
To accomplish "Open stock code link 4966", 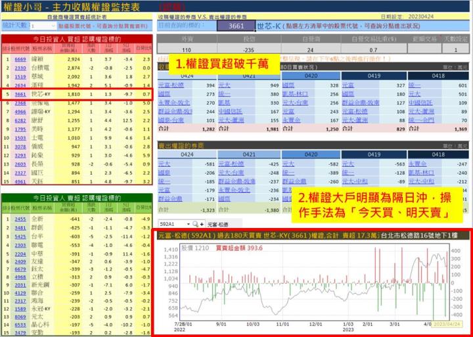I will 20,112.
